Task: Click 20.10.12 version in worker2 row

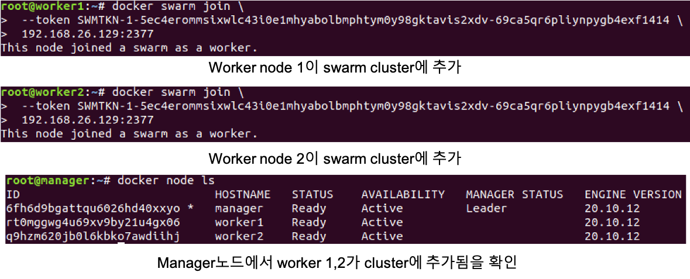Action: click(612, 236)
